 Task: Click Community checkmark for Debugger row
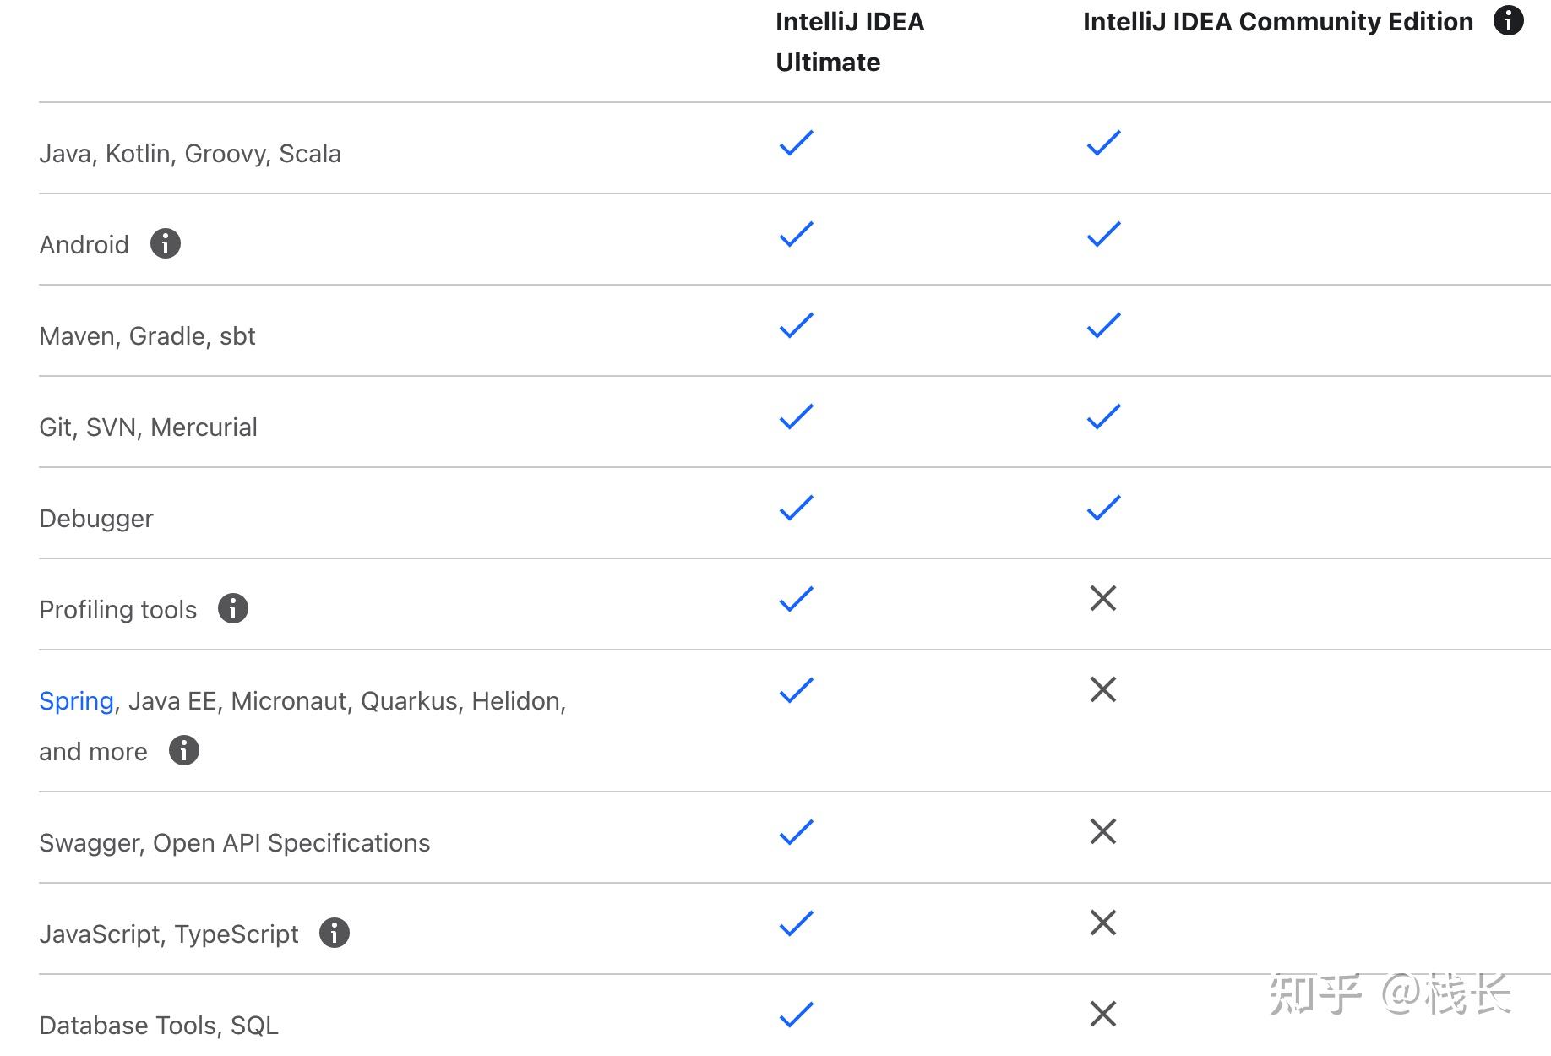[x=1103, y=508]
